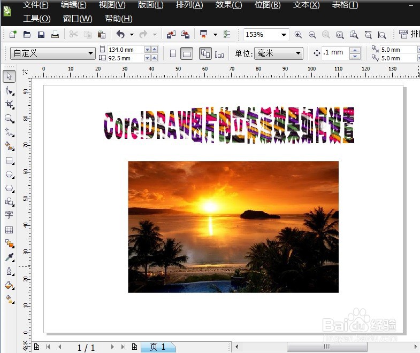Screen dimensions: 420x353
Task: Select the Table tool
Action: pos(9,230)
